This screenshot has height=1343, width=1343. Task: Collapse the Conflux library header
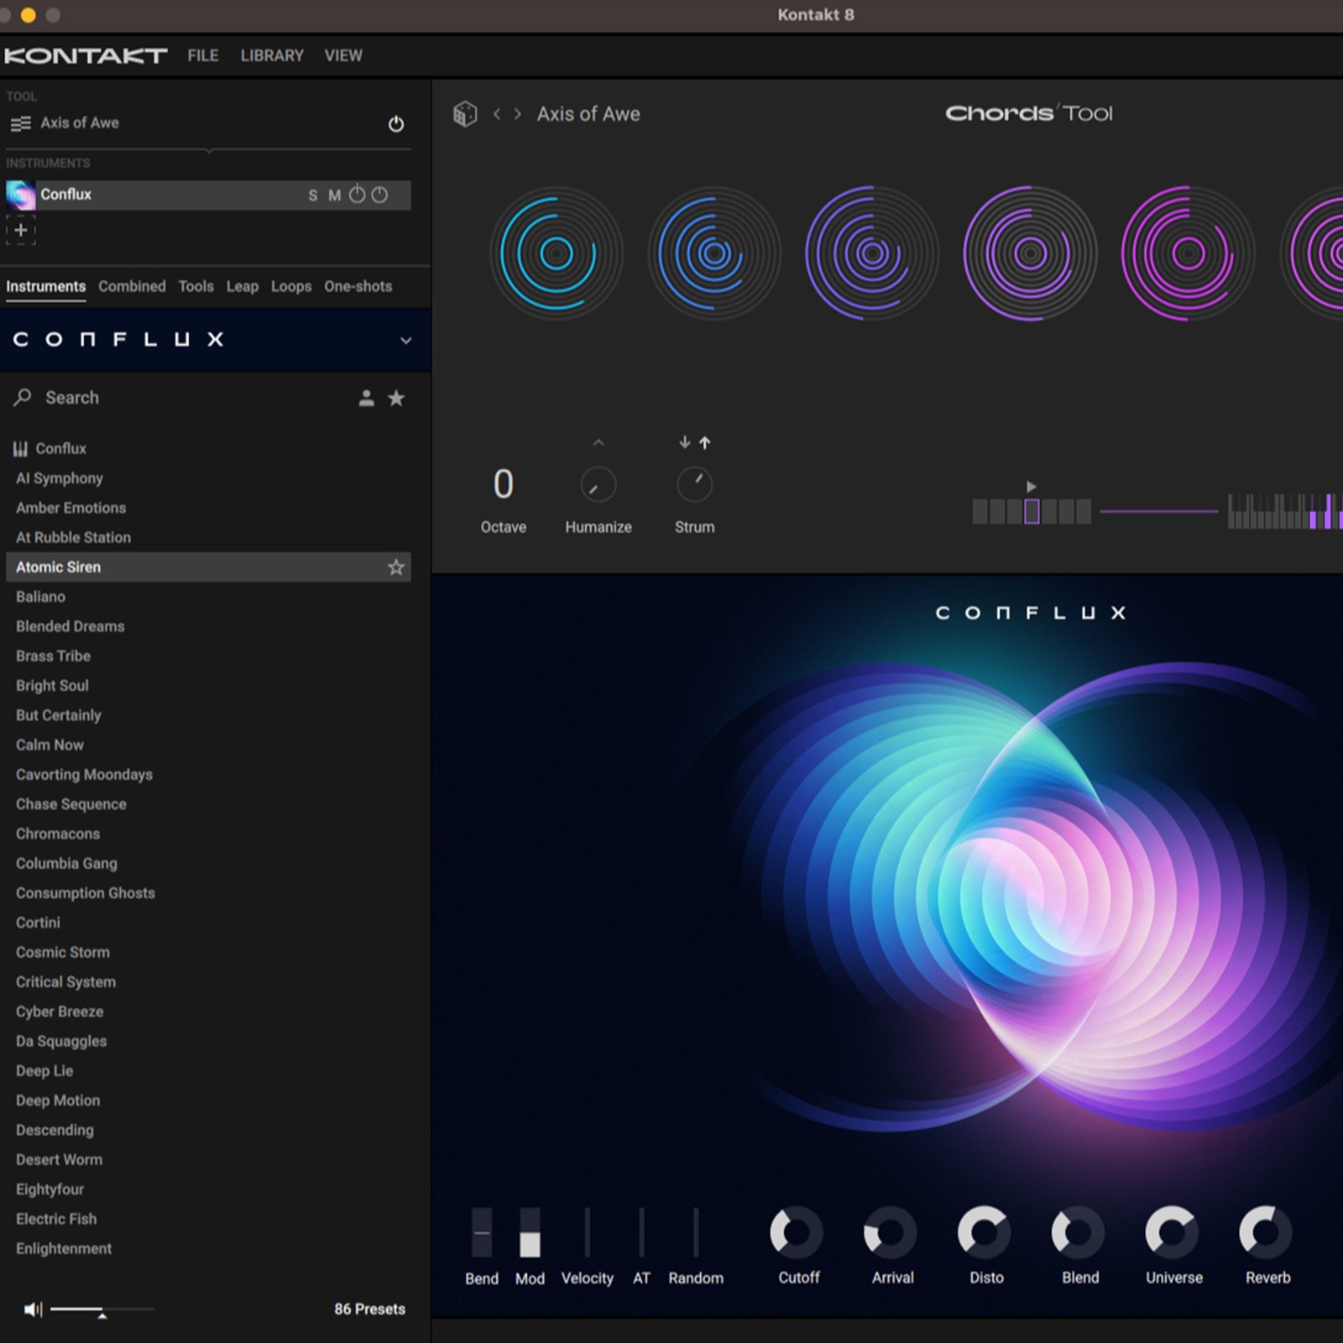click(x=405, y=340)
